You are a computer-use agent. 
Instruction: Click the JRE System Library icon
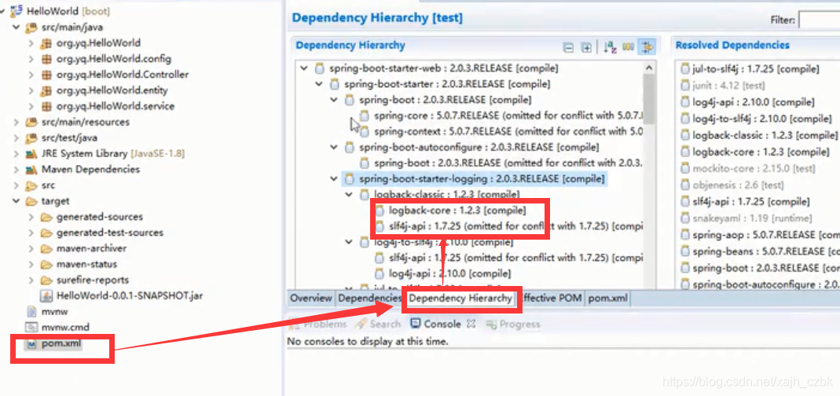point(31,154)
